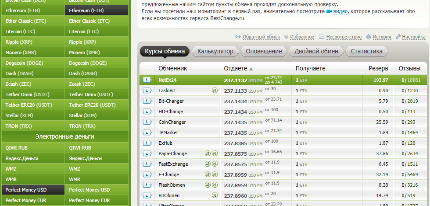Viewport: 430px width, 206px height.
Task: Open the Papa-Change exchanger row
Action: pos(172,154)
